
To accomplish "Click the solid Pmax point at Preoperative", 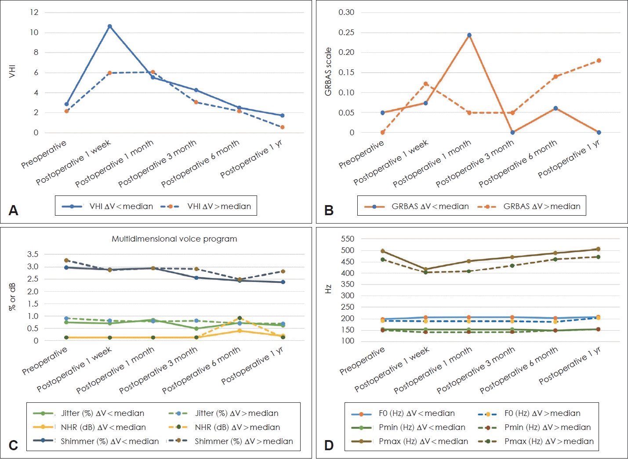I will point(383,251).
